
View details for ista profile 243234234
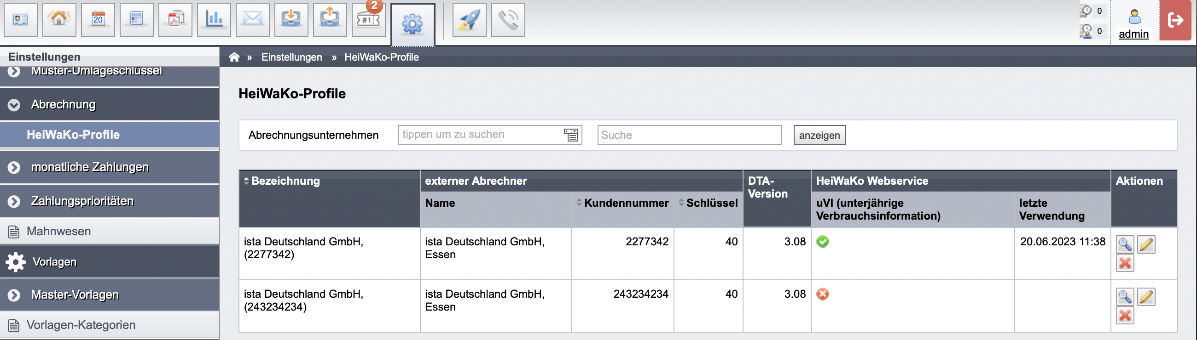1125,297
